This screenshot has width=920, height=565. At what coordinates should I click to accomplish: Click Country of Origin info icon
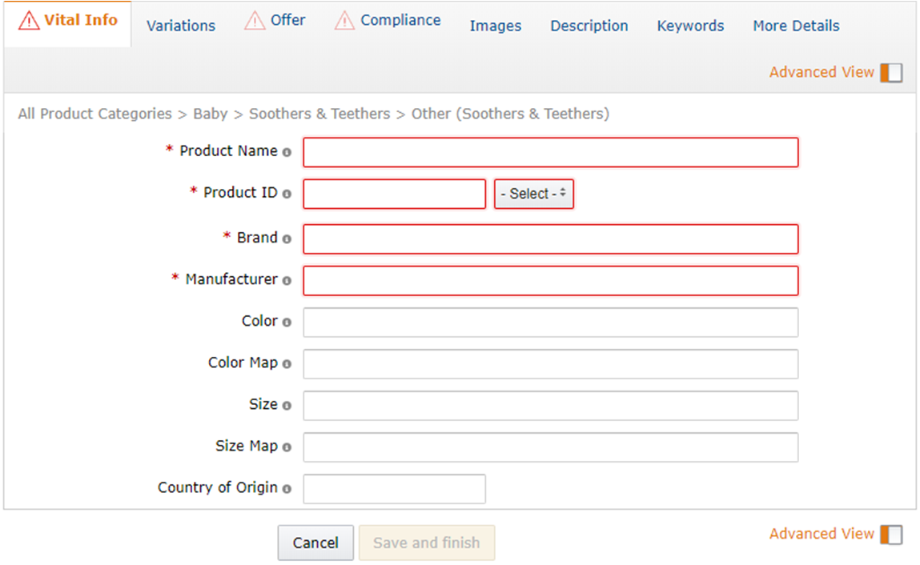(x=287, y=489)
